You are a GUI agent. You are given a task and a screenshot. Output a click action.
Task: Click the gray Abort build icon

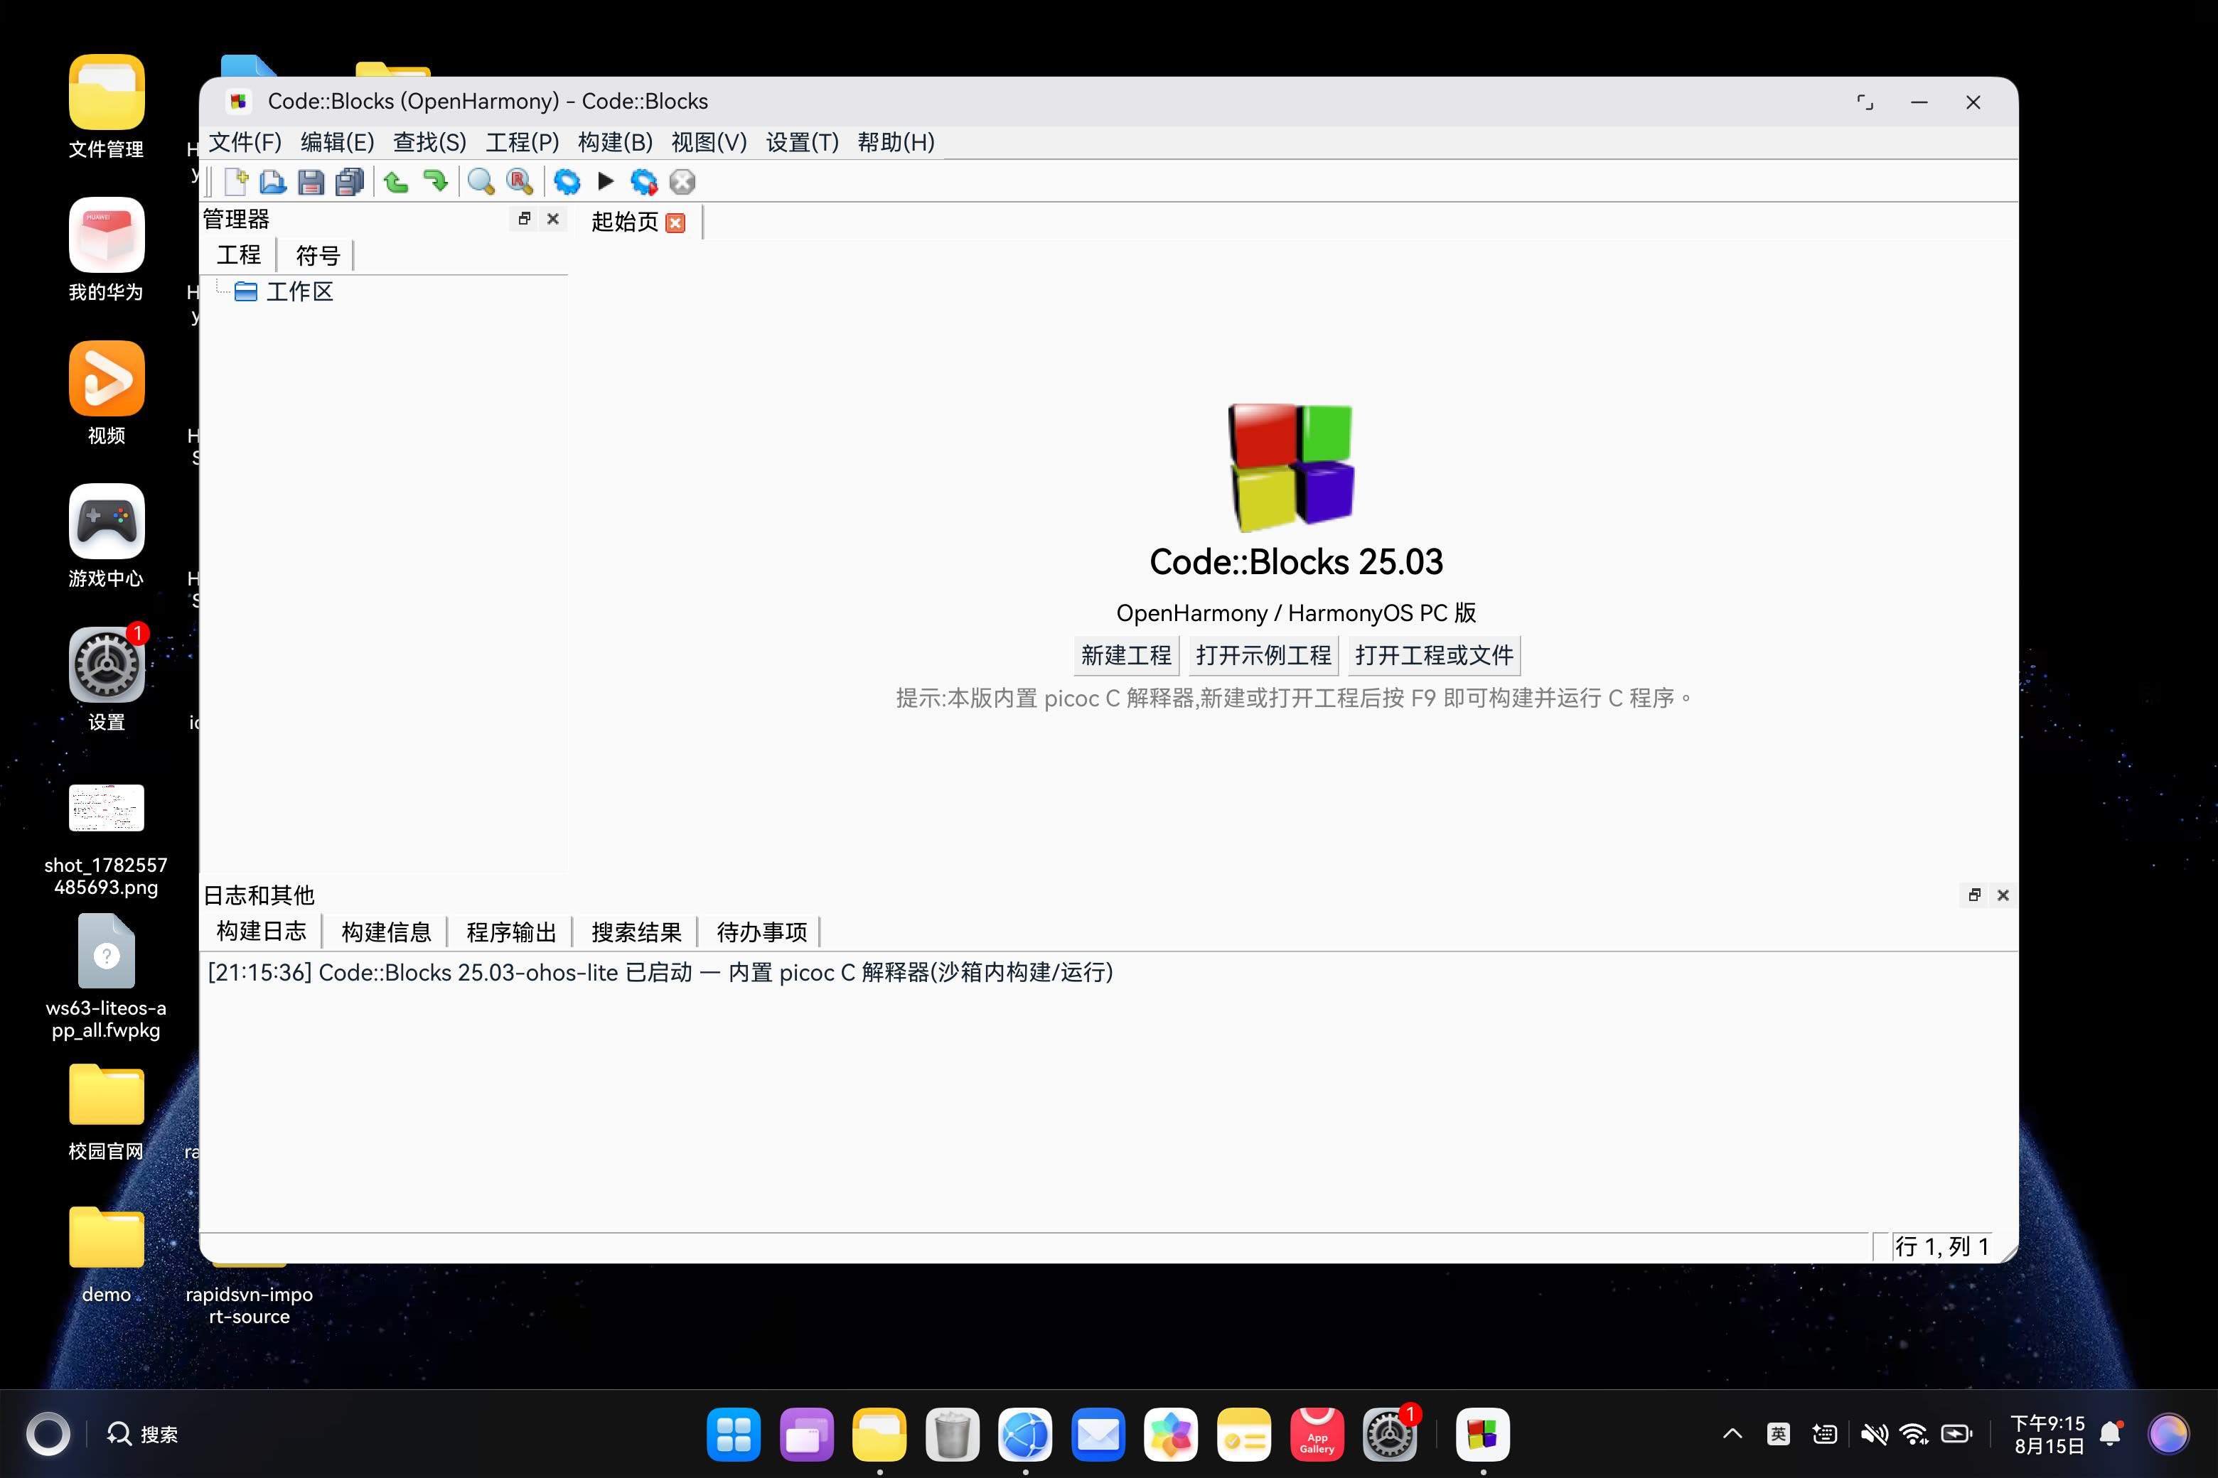click(x=682, y=181)
